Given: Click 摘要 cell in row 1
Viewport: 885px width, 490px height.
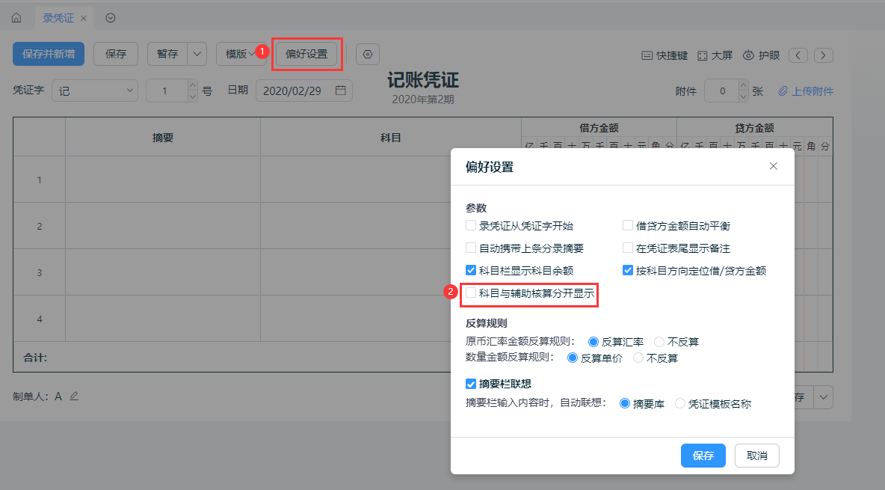Looking at the screenshot, I should click(x=162, y=179).
